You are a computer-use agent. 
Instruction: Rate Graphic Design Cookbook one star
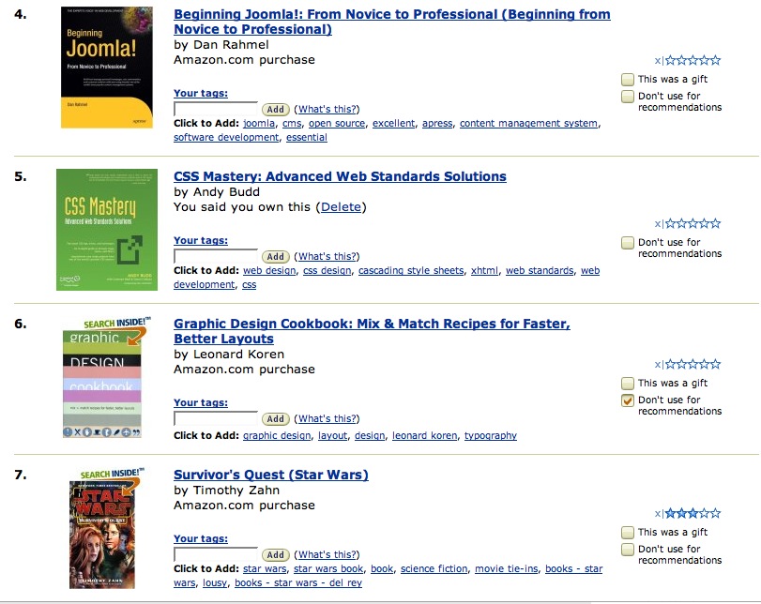pyautogui.click(x=671, y=364)
